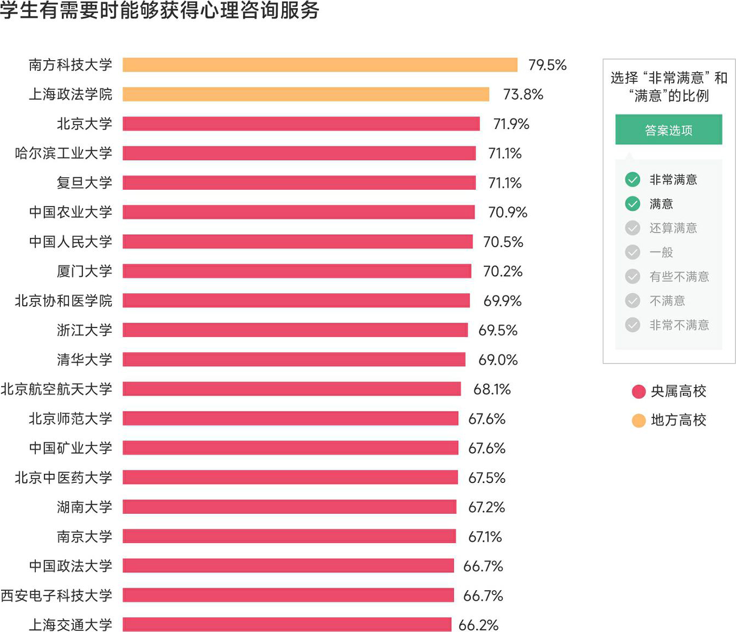Viewport: 736px width, 632px height.
Task: Click the green 答案选项 button
Action: pyautogui.click(x=668, y=130)
